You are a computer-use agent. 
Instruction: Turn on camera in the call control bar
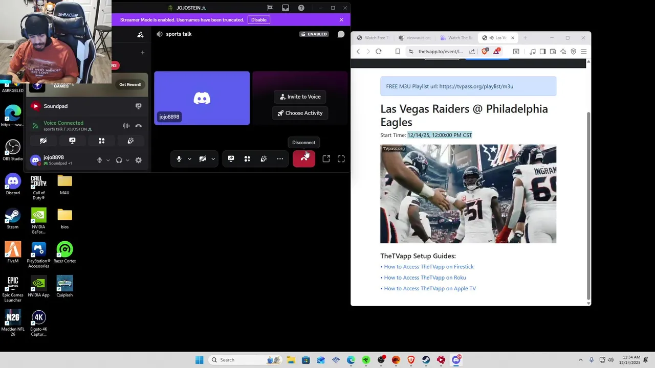[x=203, y=159]
